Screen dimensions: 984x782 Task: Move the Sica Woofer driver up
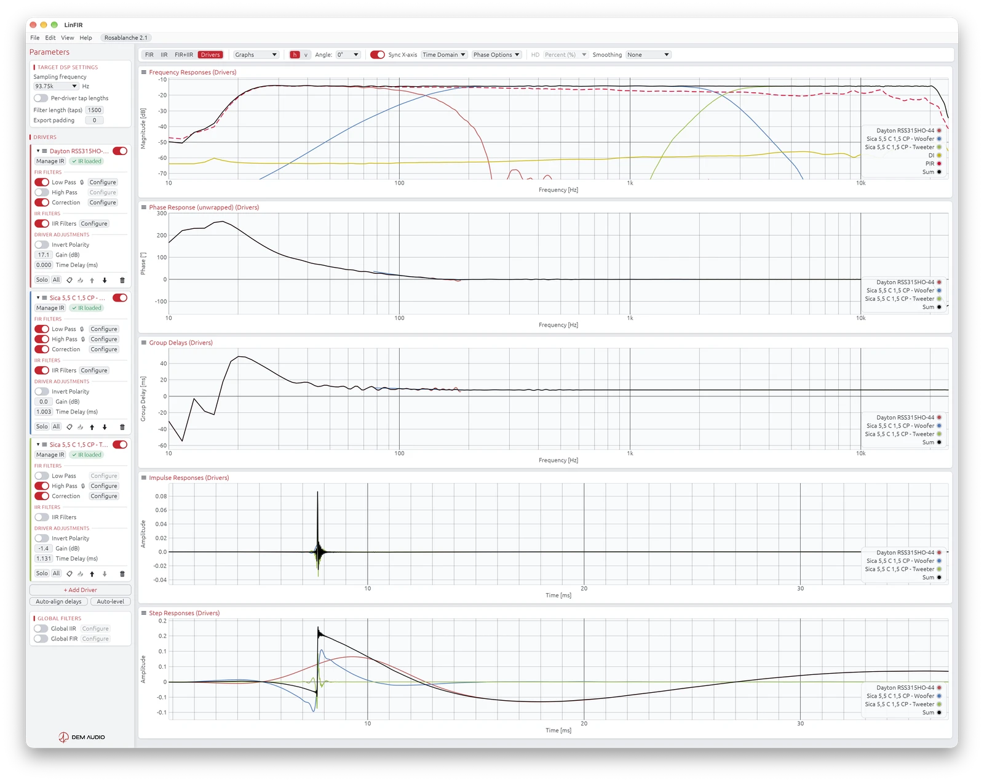point(92,427)
